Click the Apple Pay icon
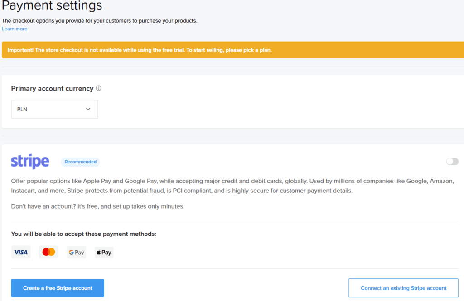This screenshot has width=464, height=301. tap(104, 252)
